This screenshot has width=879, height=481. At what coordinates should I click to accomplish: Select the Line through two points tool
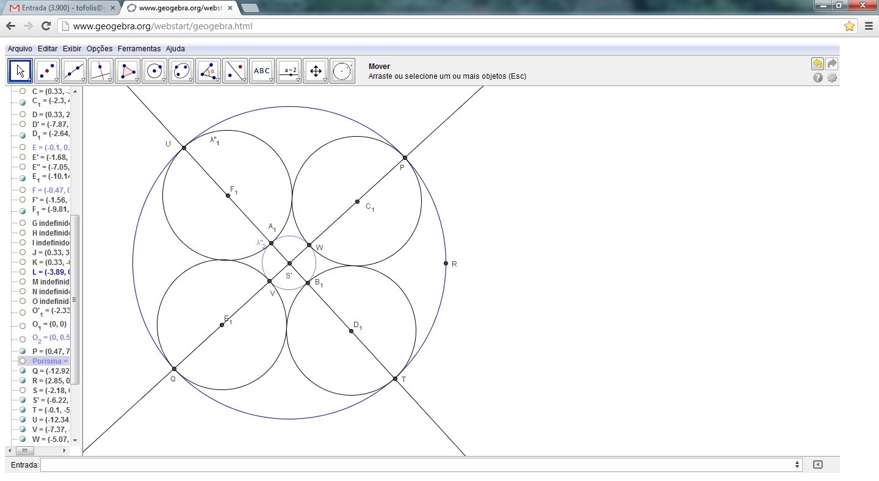pos(74,71)
